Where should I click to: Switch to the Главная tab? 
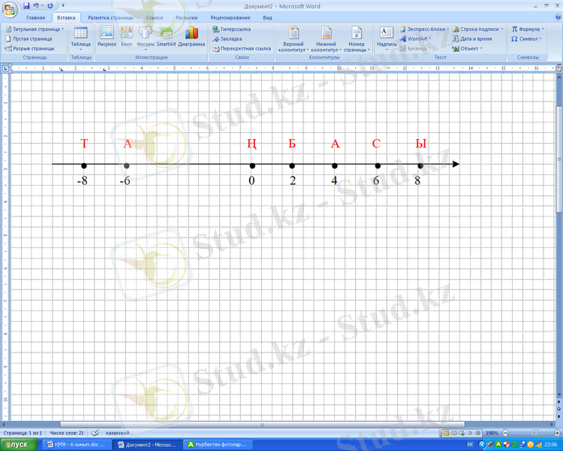click(x=35, y=17)
